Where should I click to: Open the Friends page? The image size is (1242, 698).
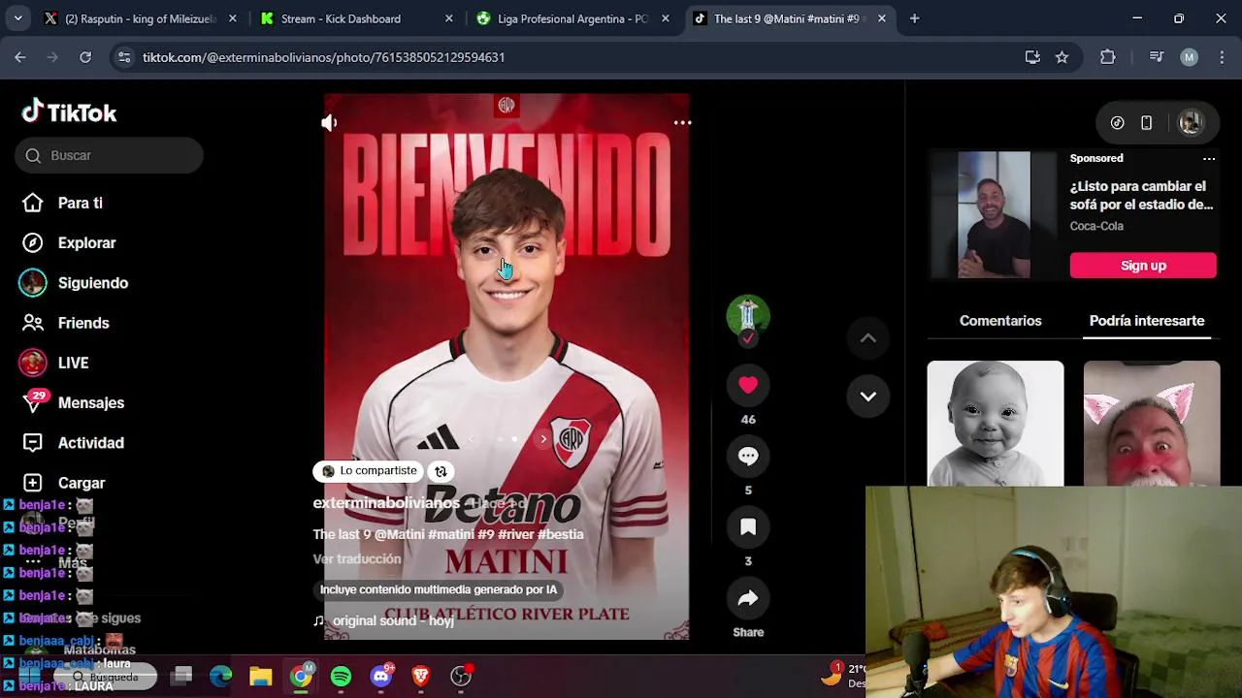coord(83,323)
